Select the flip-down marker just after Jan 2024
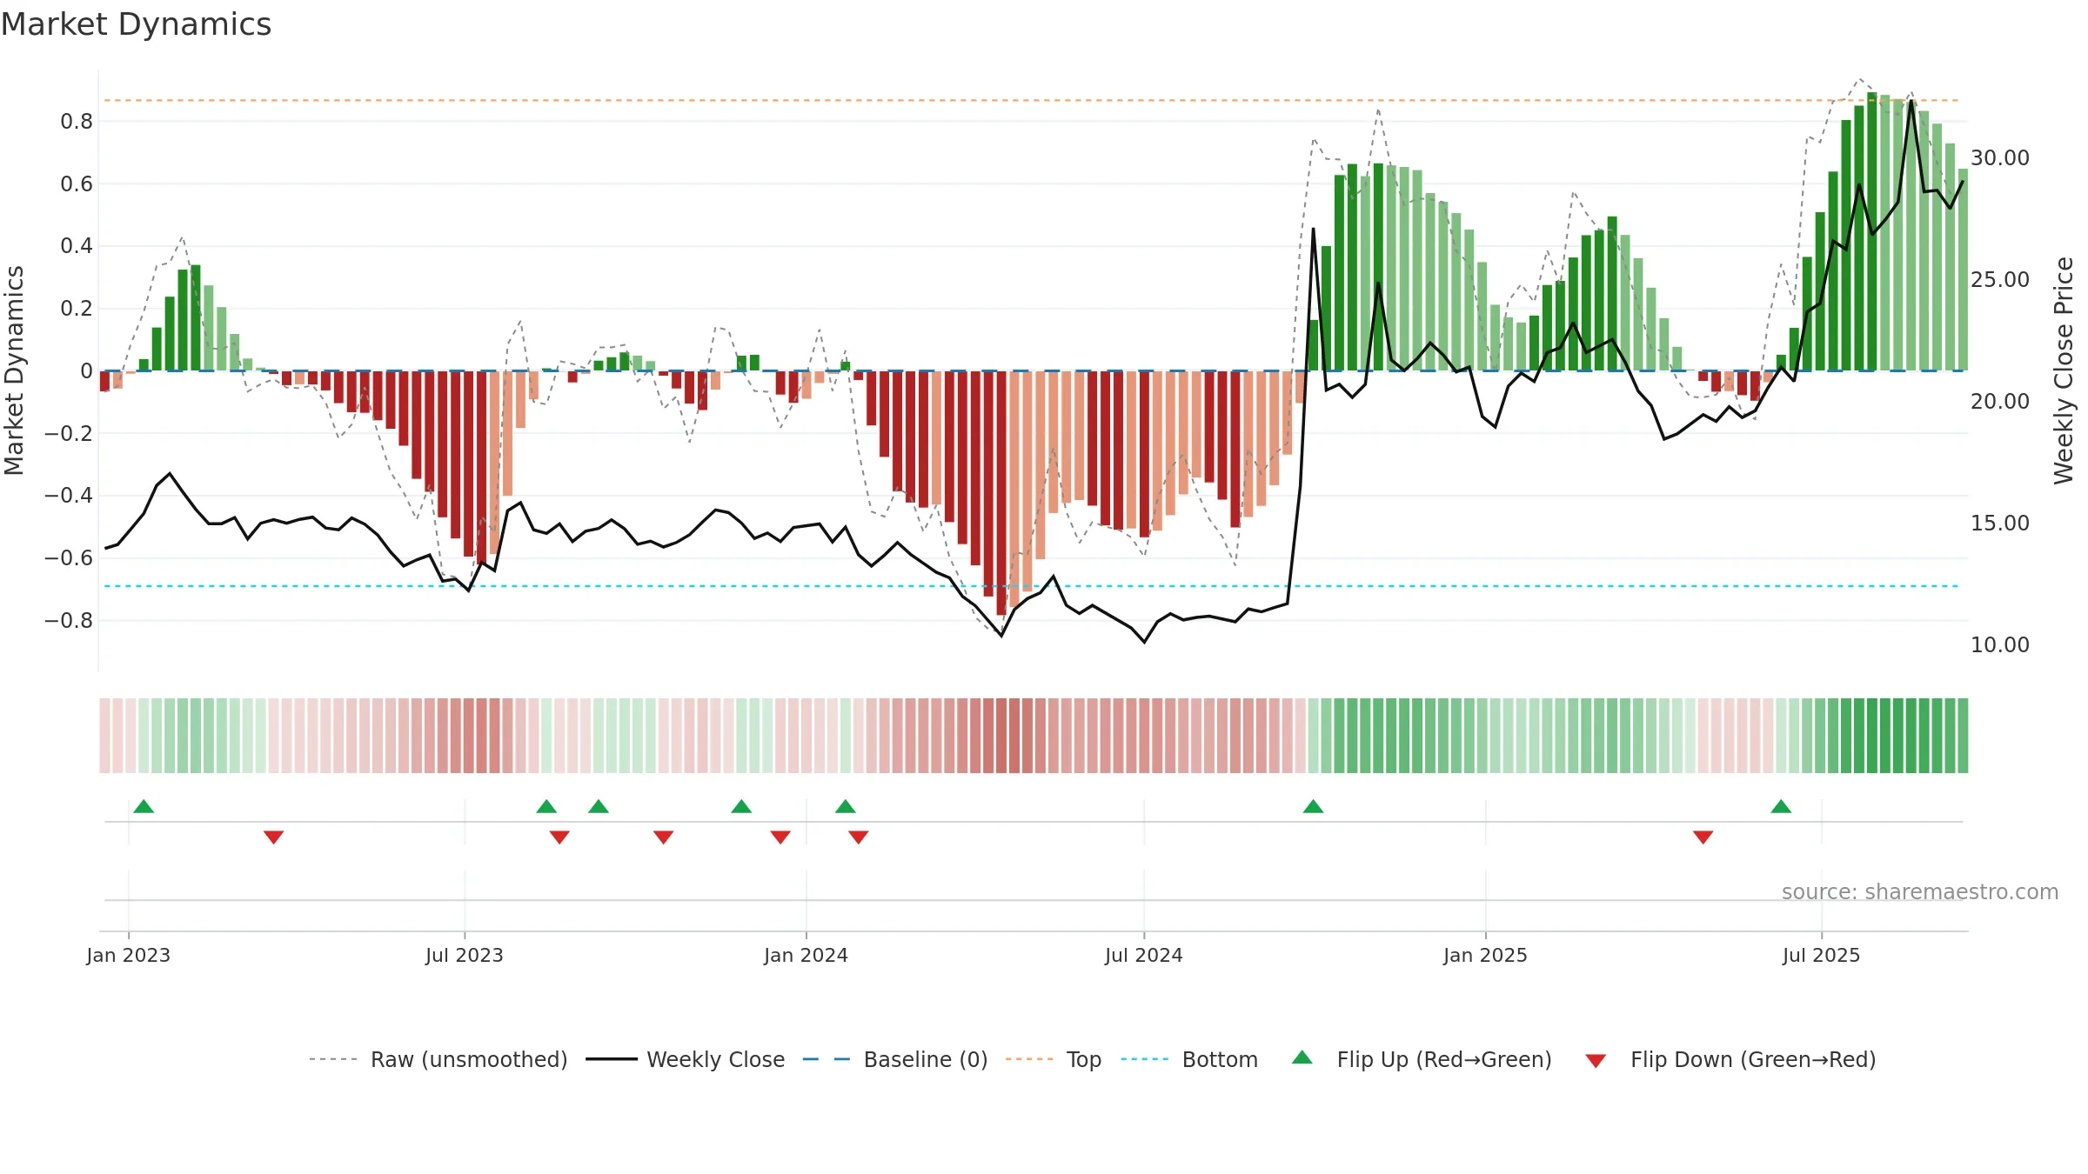Image resolution: width=2088 pixels, height=1174 pixels. [x=859, y=837]
